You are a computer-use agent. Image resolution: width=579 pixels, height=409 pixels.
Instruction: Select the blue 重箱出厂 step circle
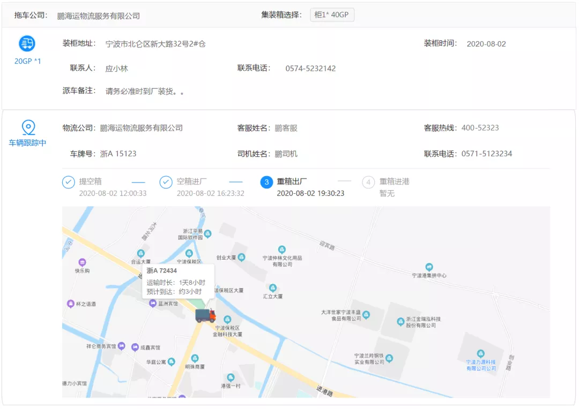pos(266,182)
